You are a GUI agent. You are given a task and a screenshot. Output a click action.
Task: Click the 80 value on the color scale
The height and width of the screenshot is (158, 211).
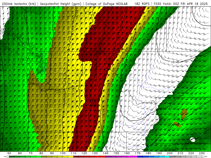(x=41, y=153)
